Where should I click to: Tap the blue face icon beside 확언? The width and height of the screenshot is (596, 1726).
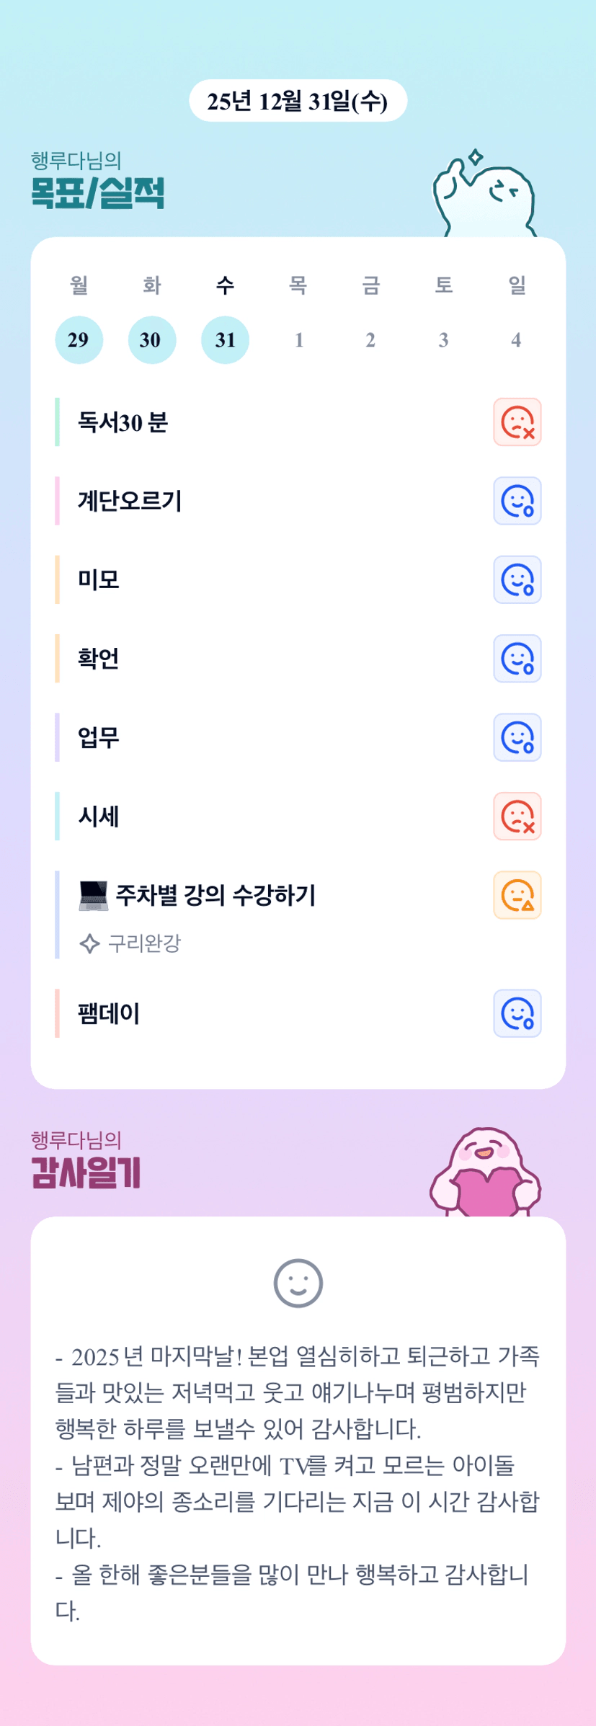[517, 659]
